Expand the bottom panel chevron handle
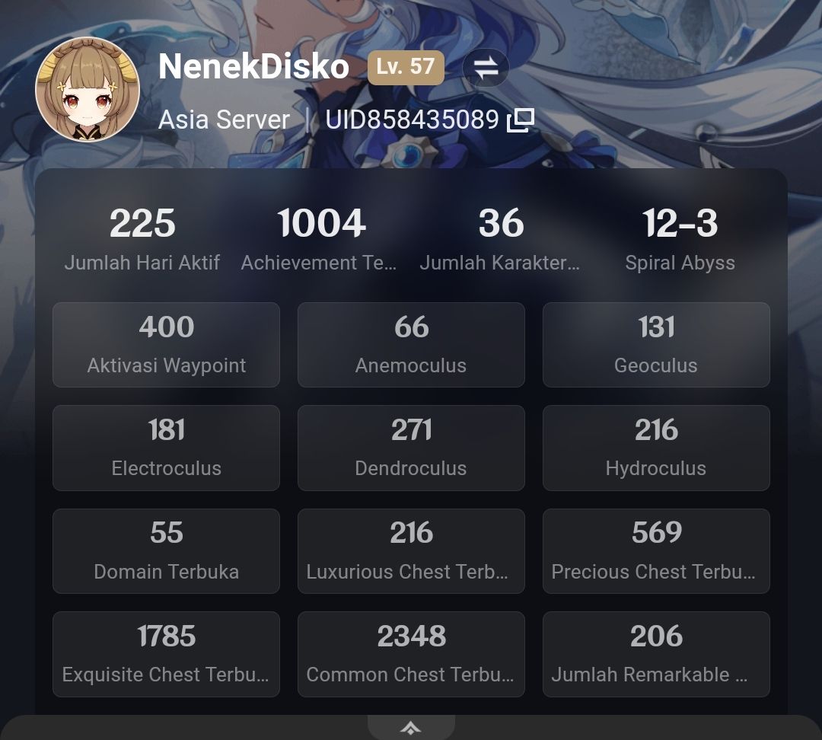 tap(411, 727)
